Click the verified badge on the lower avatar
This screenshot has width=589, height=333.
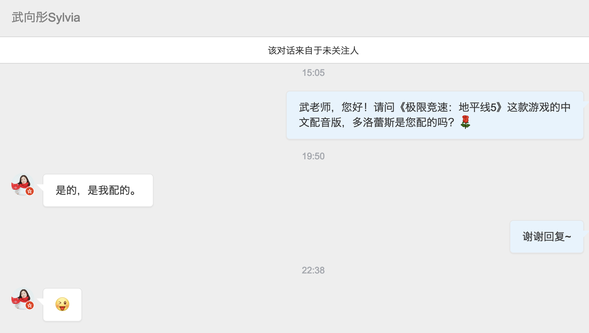[x=30, y=306]
